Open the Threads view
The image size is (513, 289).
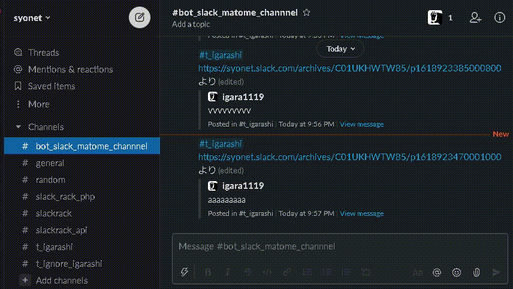click(43, 52)
